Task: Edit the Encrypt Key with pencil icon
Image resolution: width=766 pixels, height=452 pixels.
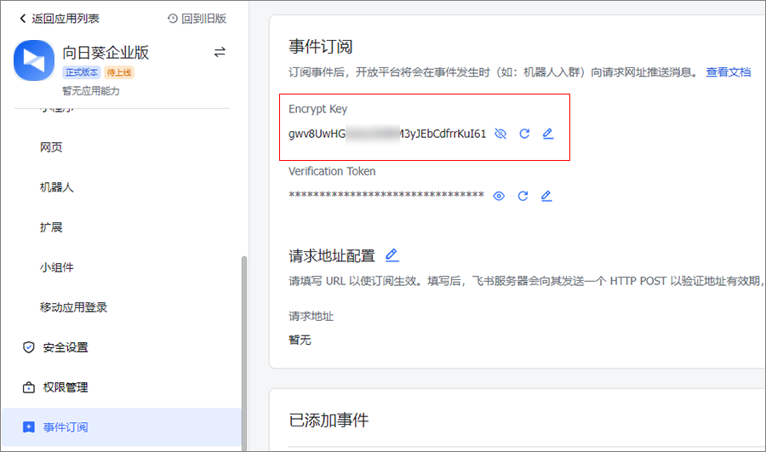Action: point(548,134)
